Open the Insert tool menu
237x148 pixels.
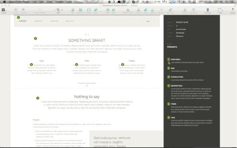[x=4, y=10]
